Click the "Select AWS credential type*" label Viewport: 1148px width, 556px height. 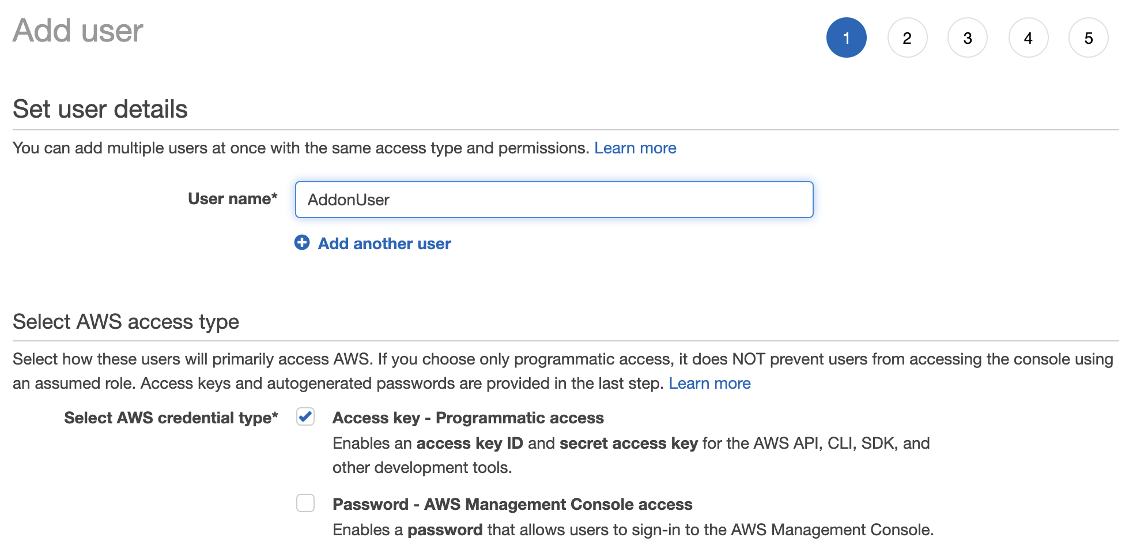tap(171, 418)
